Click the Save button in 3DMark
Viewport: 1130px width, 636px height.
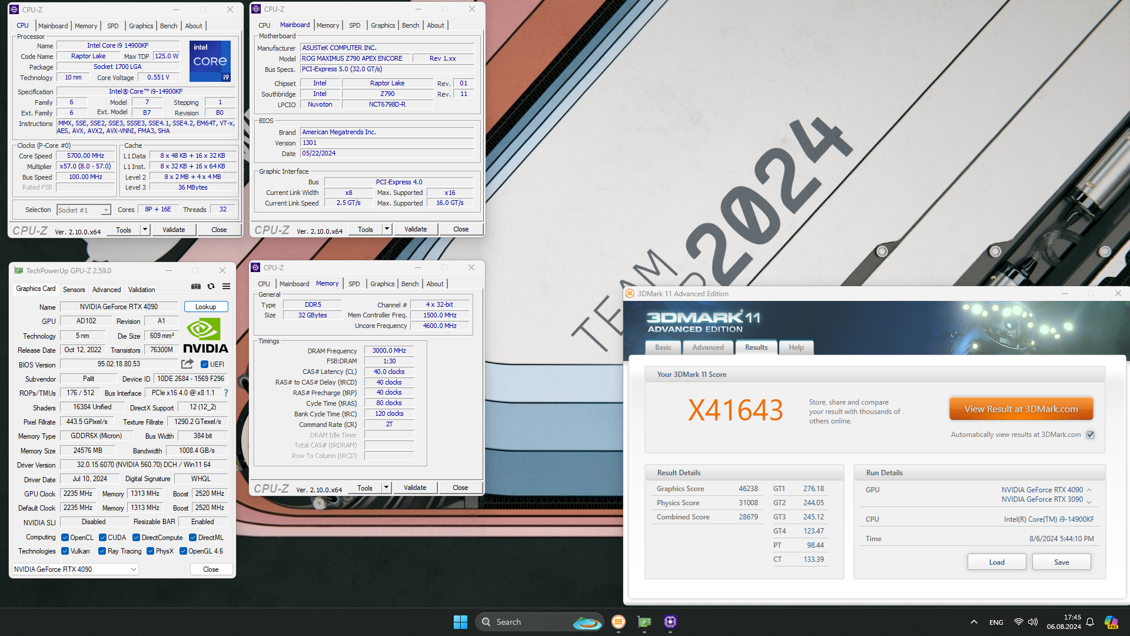coord(1061,562)
